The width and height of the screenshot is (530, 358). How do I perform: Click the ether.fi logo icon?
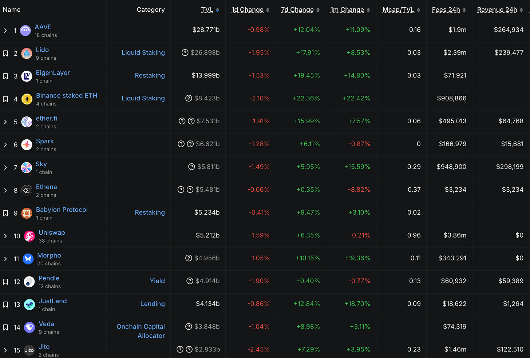pos(27,122)
